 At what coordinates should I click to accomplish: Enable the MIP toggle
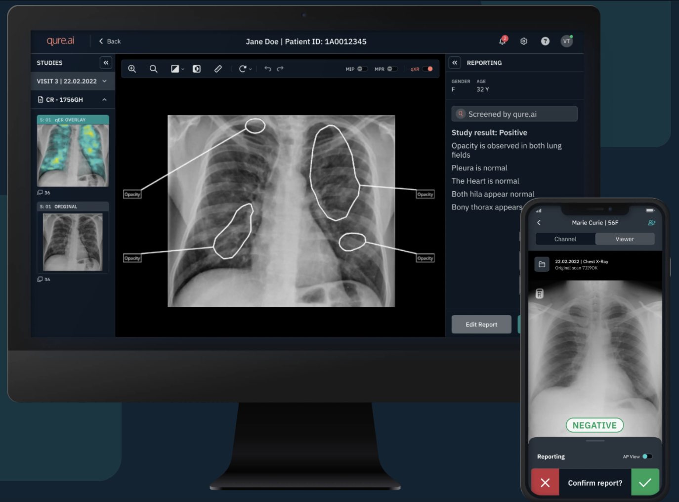[362, 69]
